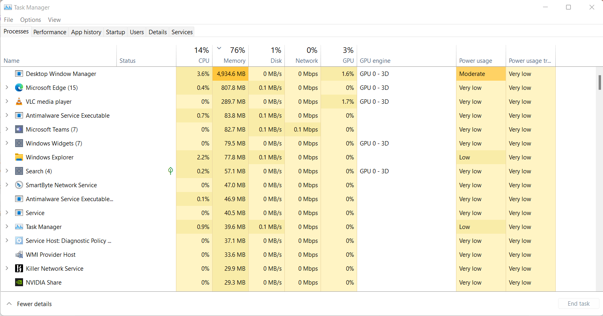Sort by the Power usage column header
The height and width of the screenshot is (316, 603).
[x=481, y=56]
